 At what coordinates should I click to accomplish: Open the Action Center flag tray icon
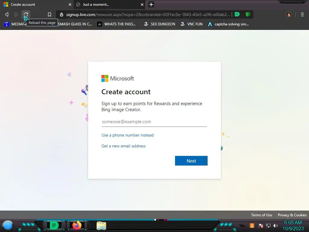[261, 226]
